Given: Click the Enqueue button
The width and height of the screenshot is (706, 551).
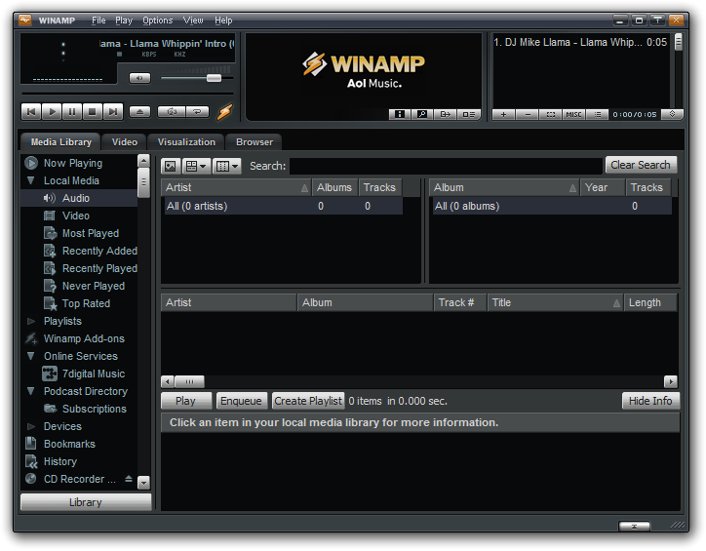Looking at the screenshot, I should [241, 401].
